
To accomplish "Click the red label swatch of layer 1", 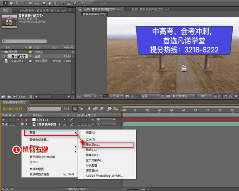I will (22, 120).
